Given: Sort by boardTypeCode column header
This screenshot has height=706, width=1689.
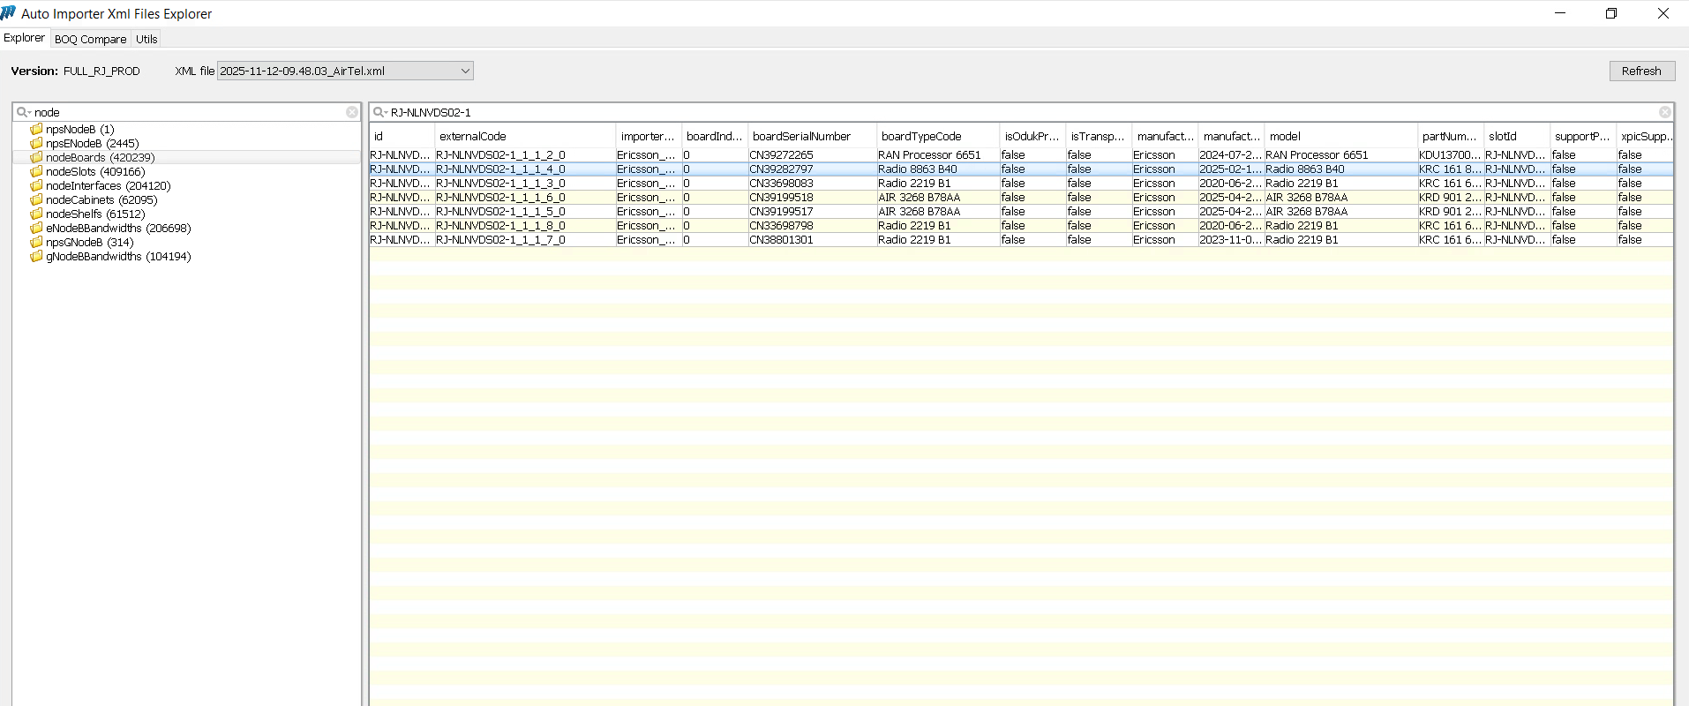Looking at the screenshot, I should click(921, 136).
